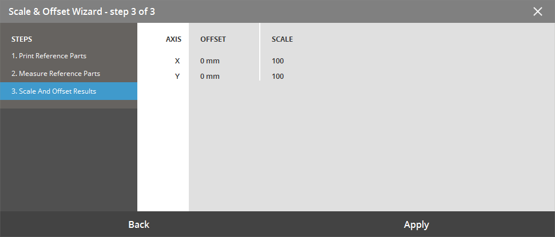Apply the scale and offset results
This screenshot has height=237, width=555.
pos(417,224)
